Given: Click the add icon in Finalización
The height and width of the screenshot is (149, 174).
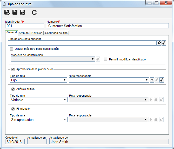Looking at the screenshot, I should click(151, 120).
